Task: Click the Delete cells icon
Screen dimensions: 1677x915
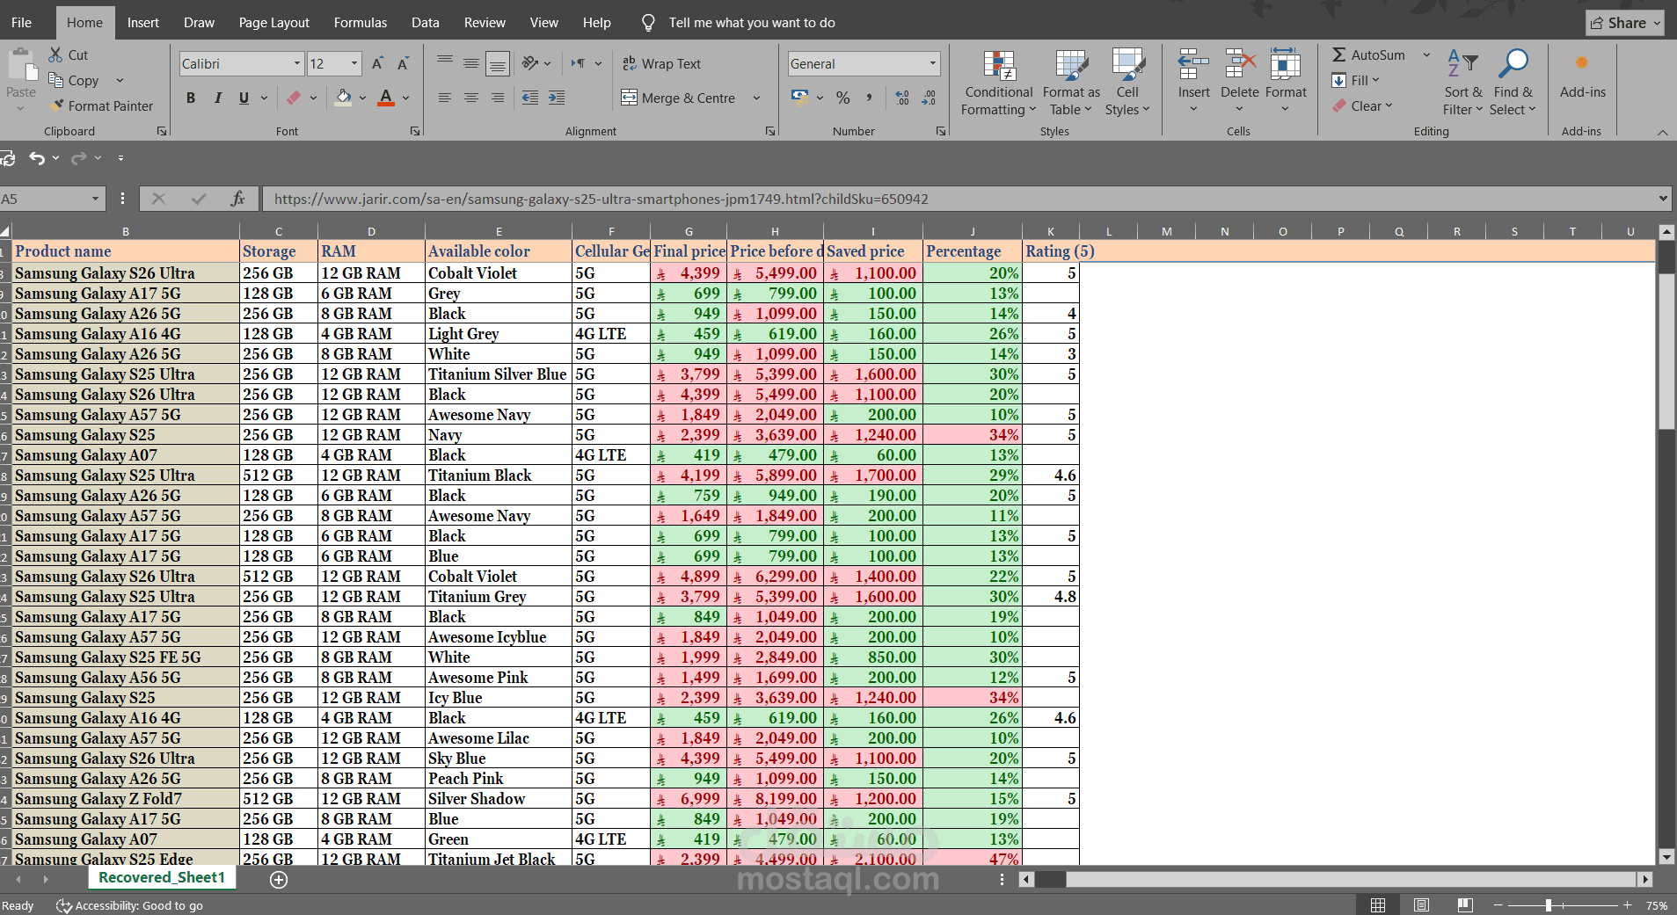Action: coord(1240,65)
